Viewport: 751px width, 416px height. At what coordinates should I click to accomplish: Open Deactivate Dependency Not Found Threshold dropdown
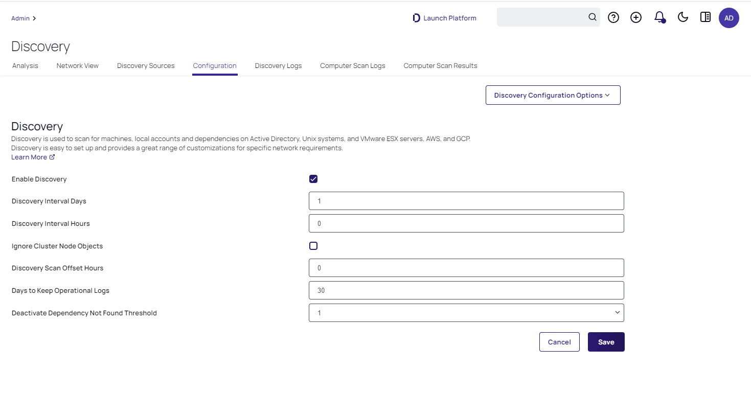[x=466, y=313]
